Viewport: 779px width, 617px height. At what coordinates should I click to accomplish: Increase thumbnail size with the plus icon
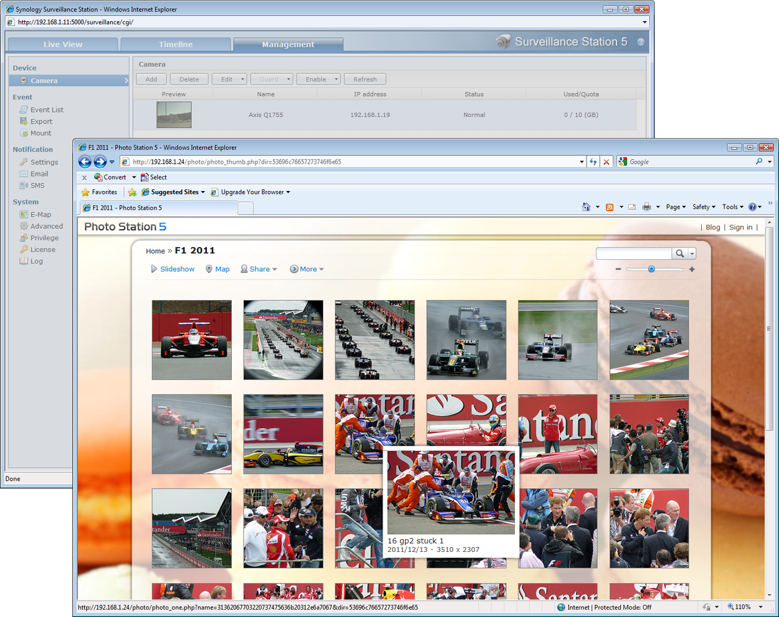click(x=692, y=269)
